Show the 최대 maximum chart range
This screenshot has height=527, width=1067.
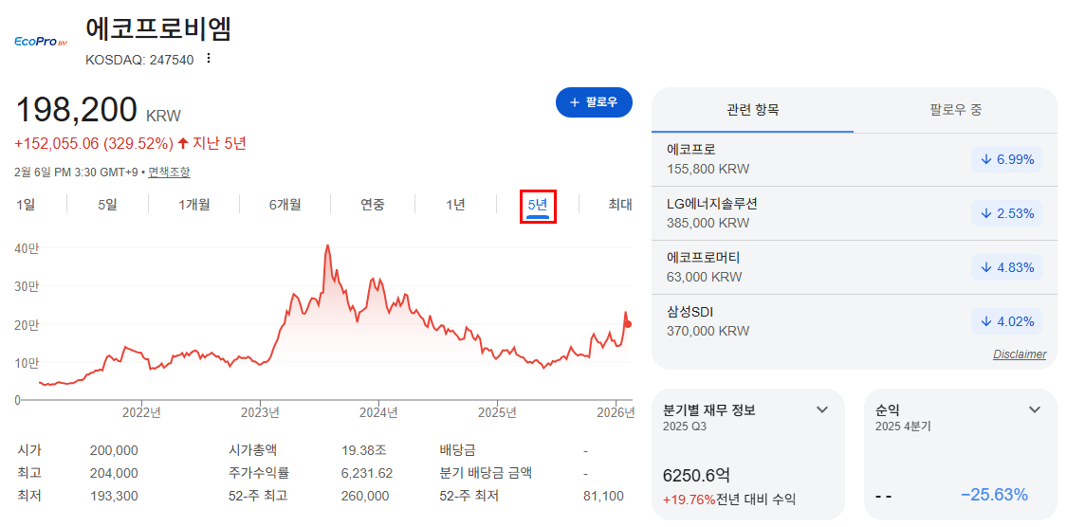[x=620, y=204]
